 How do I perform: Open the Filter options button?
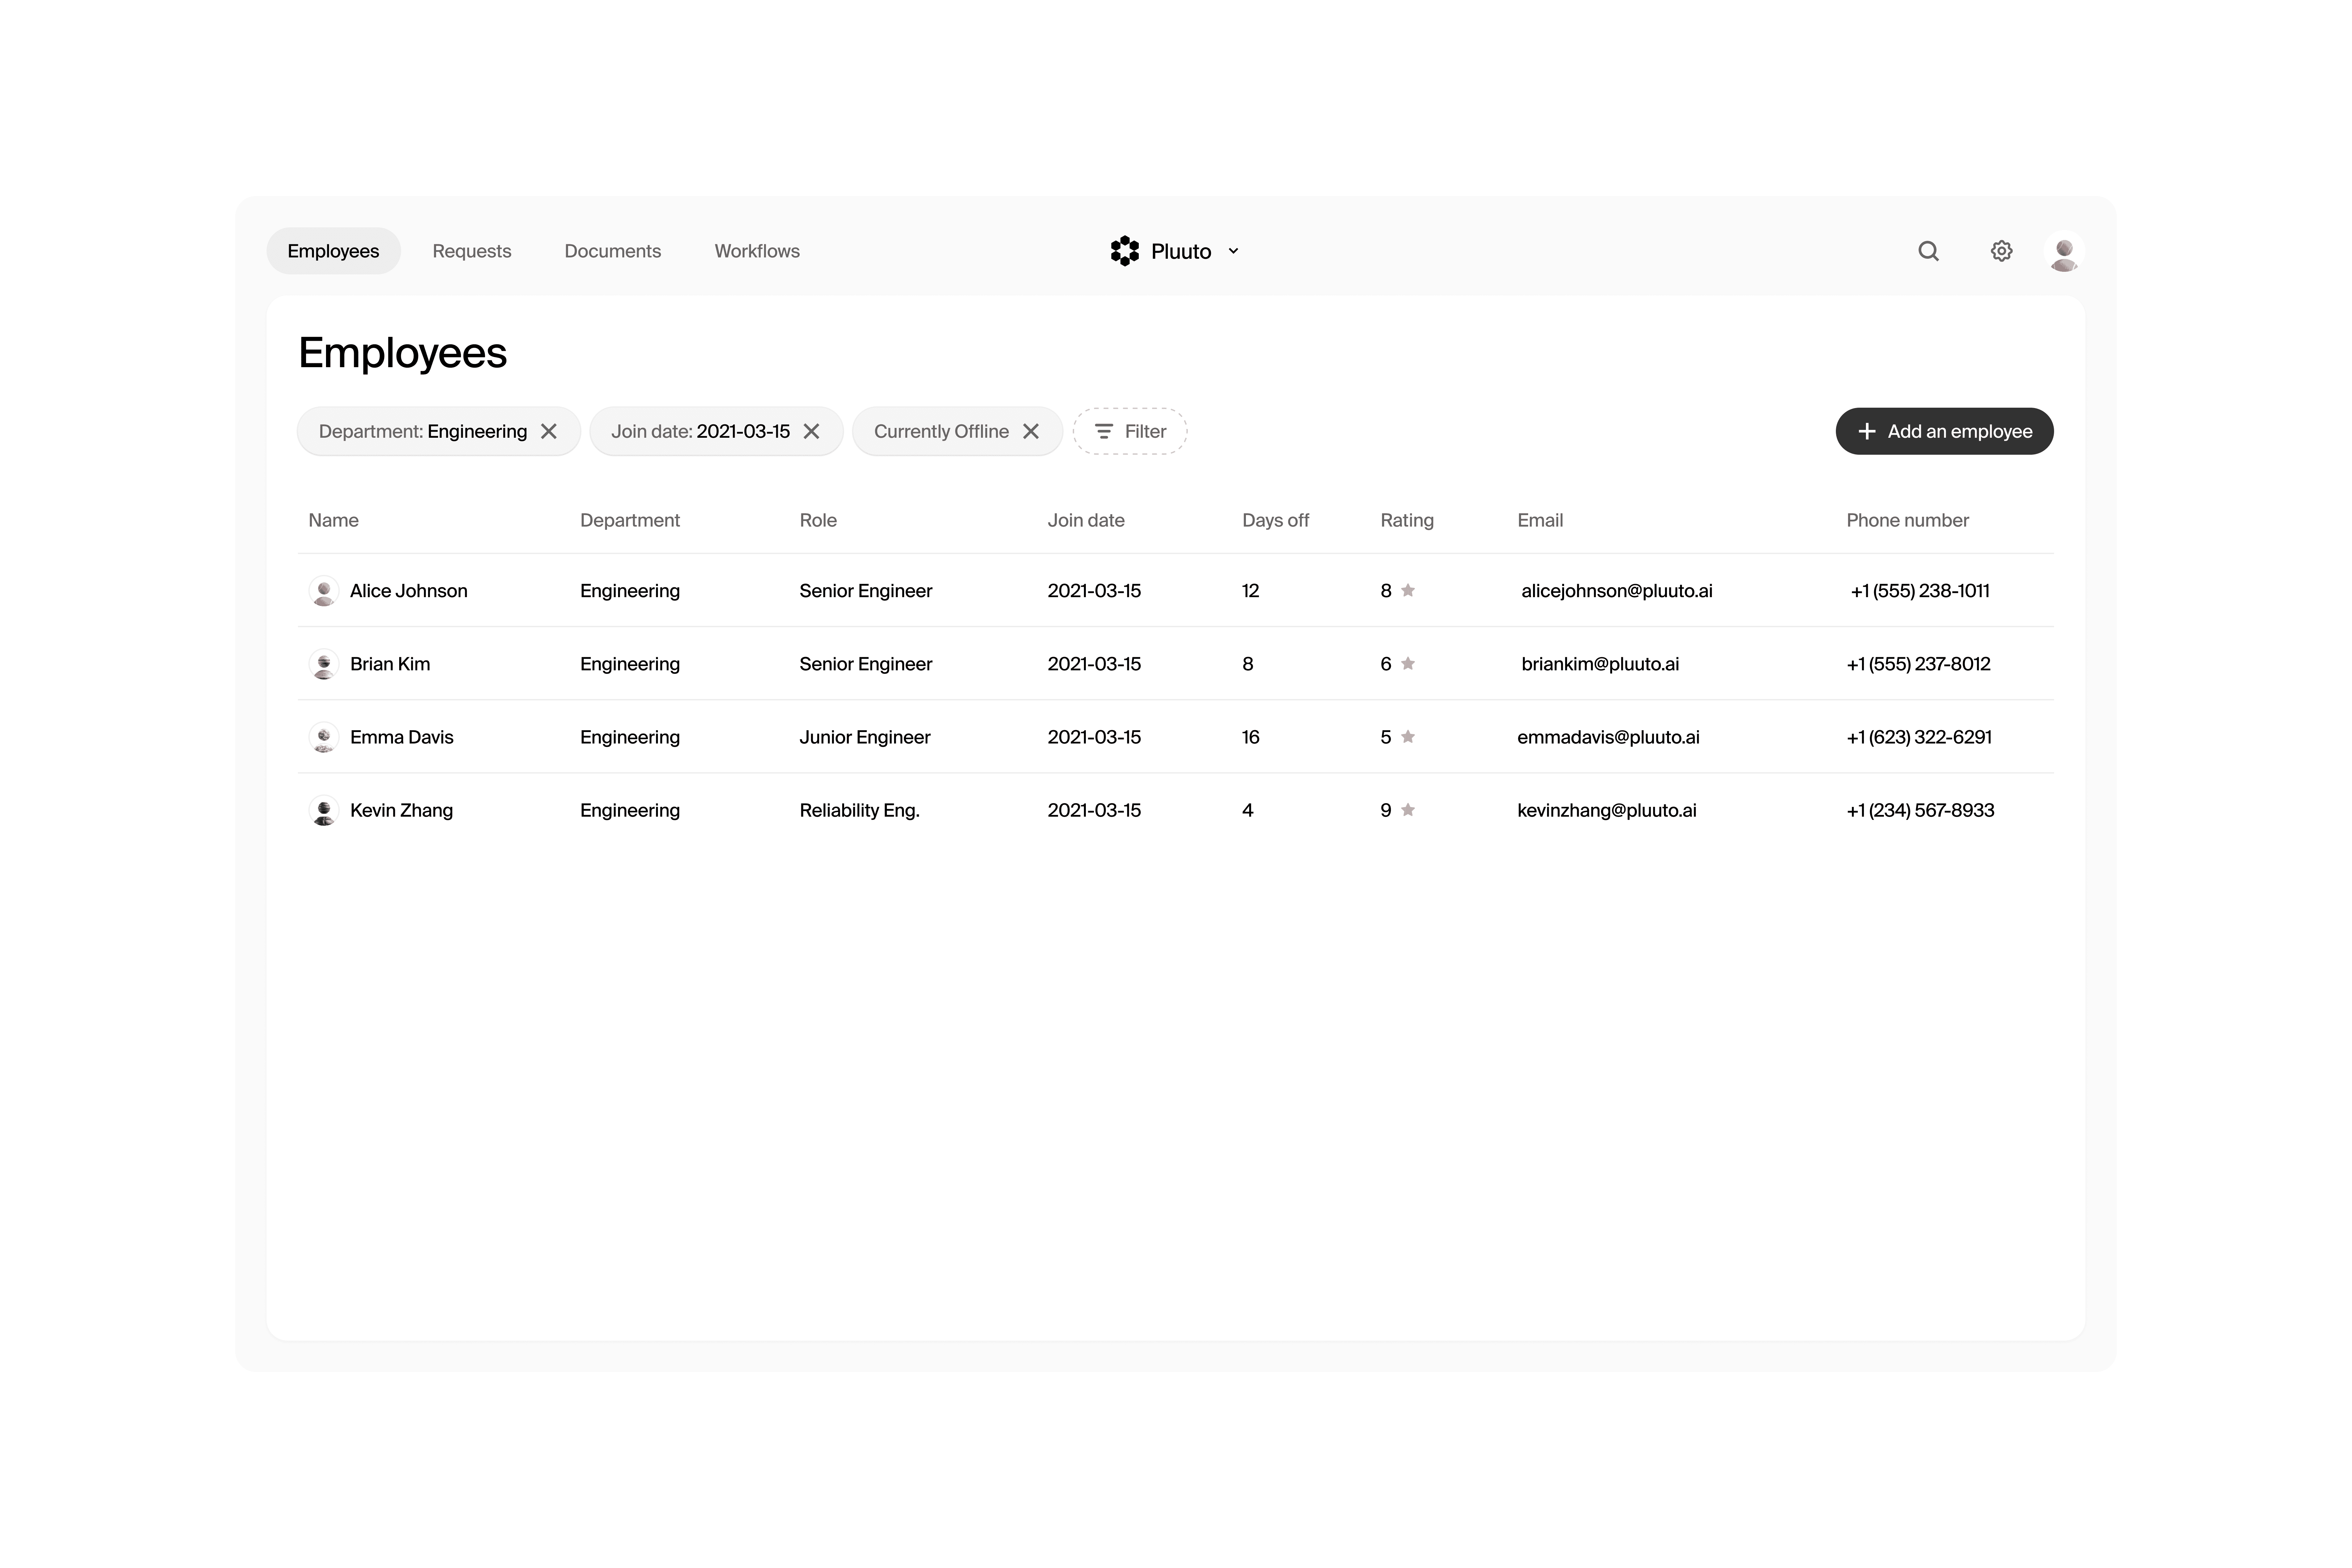(x=1130, y=431)
